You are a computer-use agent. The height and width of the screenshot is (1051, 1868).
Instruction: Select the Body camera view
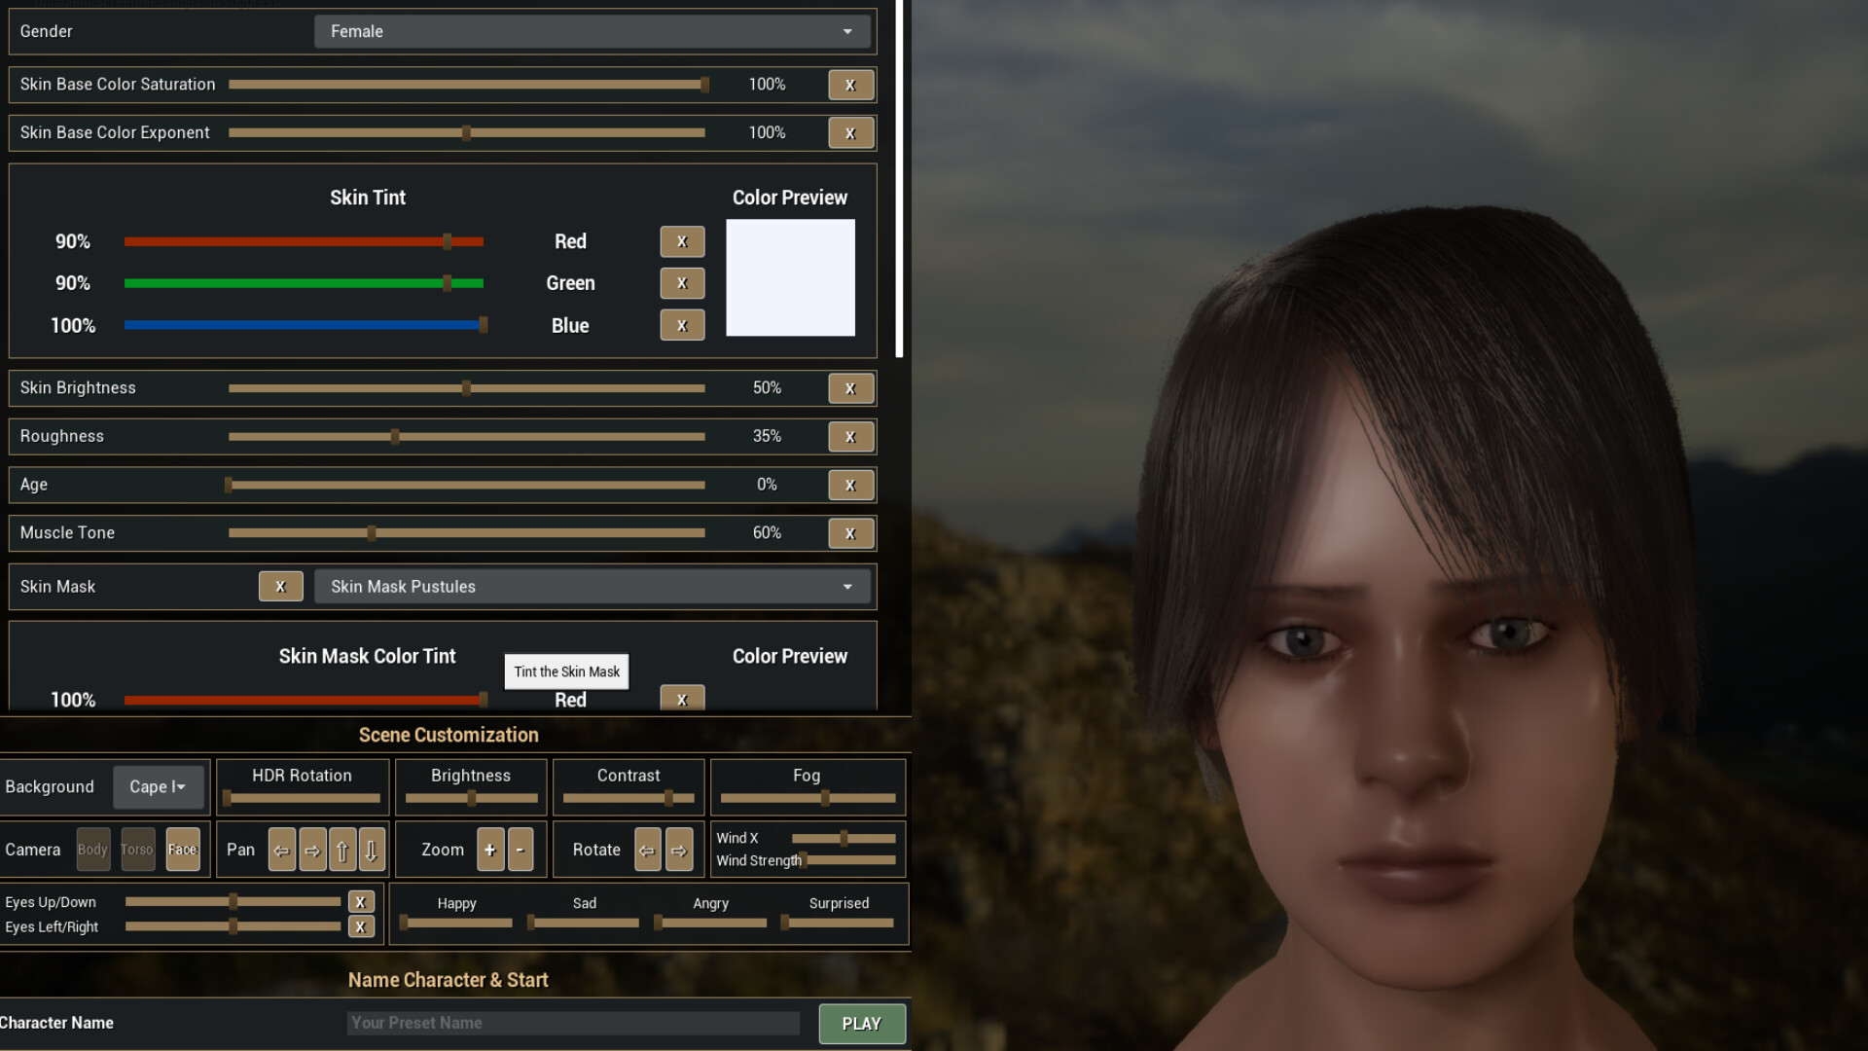click(93, 849)
